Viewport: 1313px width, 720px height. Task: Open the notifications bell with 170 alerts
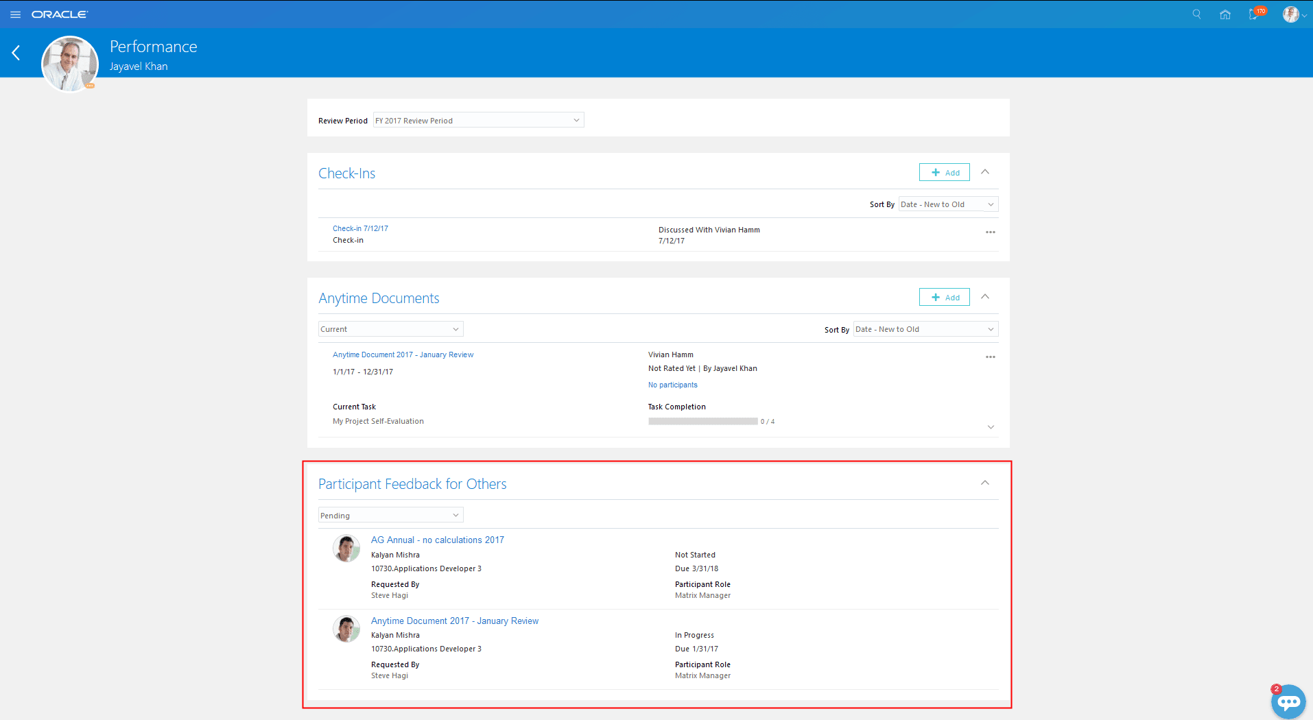pyautogui.click(x=1254, y=14)
